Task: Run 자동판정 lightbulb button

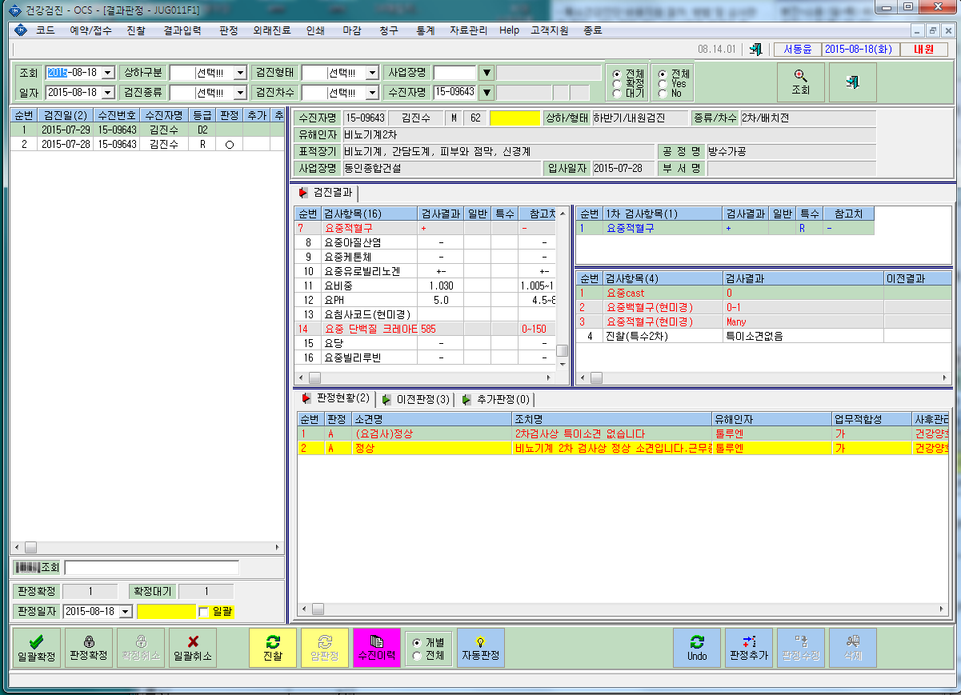Action: (x=481, y=648)
